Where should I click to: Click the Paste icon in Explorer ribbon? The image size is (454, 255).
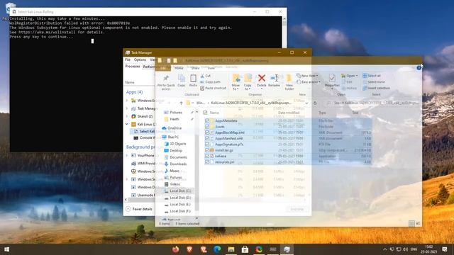coord(193,80)
